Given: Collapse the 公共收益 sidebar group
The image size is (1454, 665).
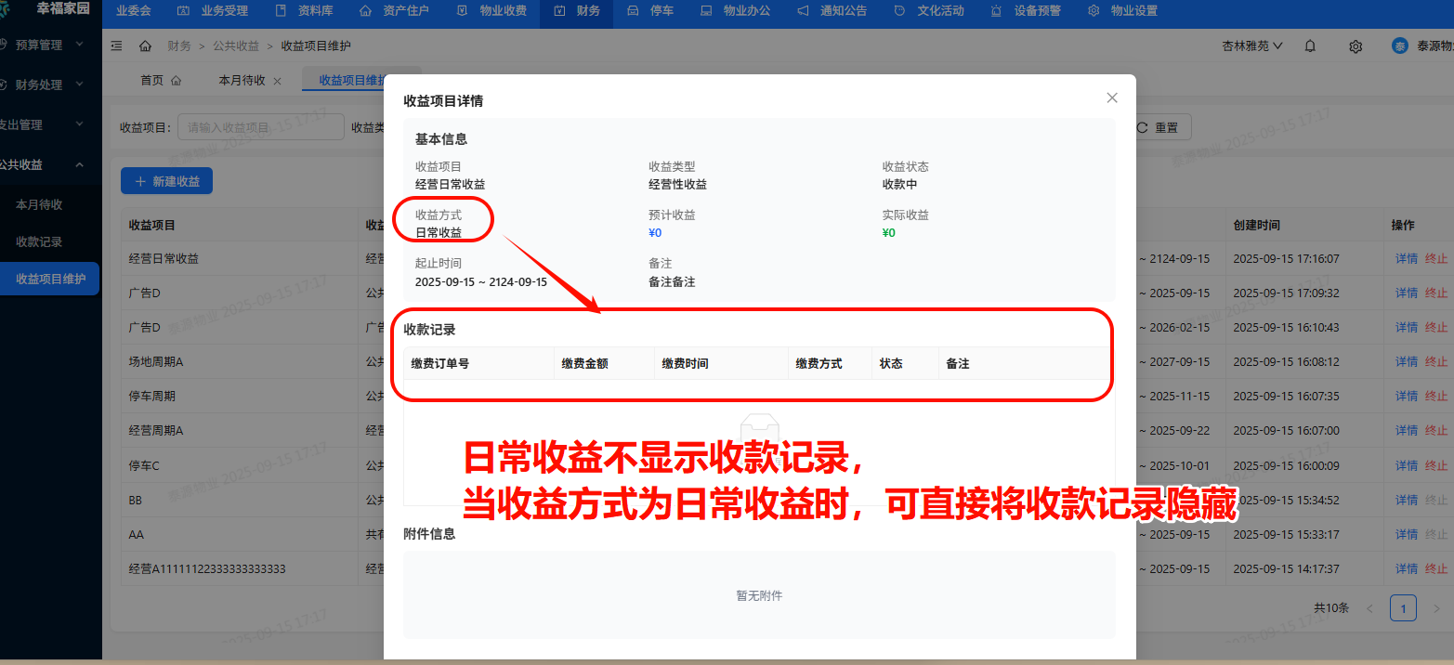Looking at the screenshot, I should tap(79, 164).
